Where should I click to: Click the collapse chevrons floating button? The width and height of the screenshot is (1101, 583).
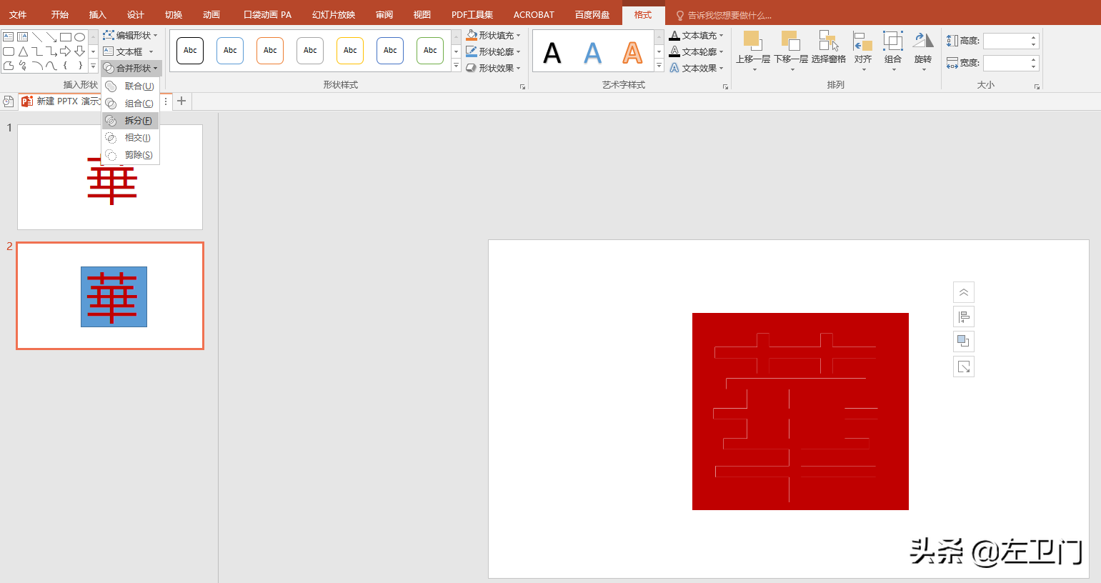[x=964, y=292]
